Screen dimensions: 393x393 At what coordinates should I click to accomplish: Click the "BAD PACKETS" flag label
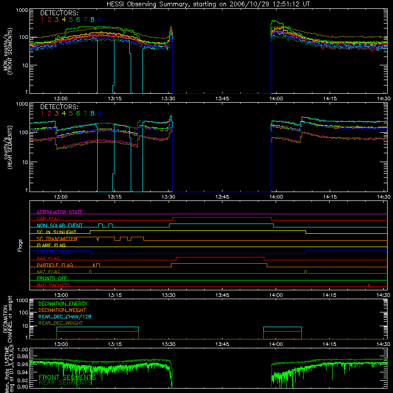point(54,285)
